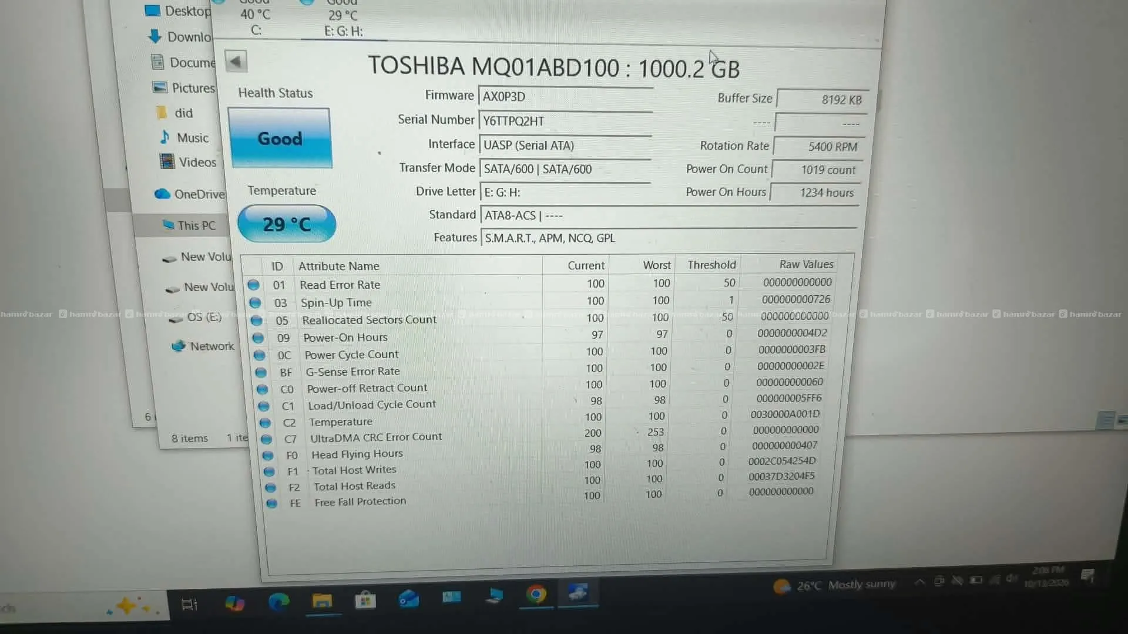Open OS (E:) drive in Explorer sidebar
This screenshot has height=634, width=1128.
(x=196, y=317)
